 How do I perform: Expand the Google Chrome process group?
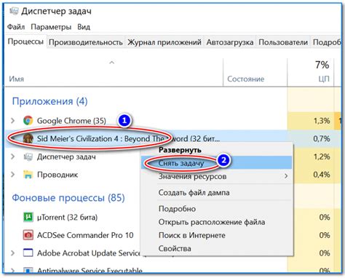(x=13, y=121)
